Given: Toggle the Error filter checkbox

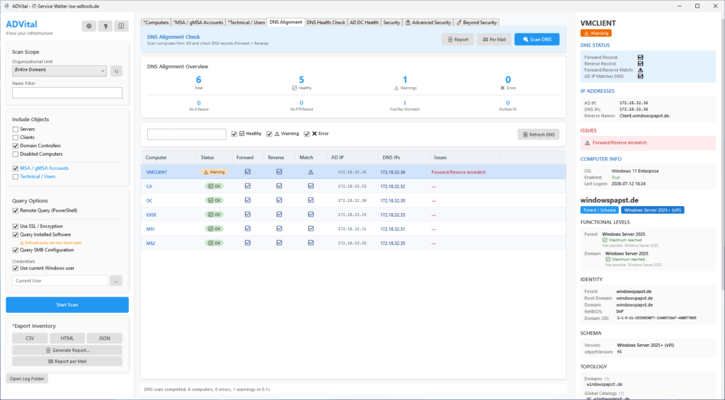Looking at the screenshot, I should [x=307, y=134].
